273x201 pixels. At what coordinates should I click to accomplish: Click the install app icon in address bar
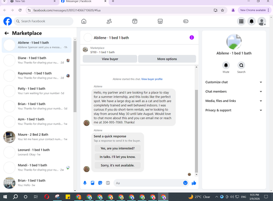pyautogui.click(x=216, y=10)
